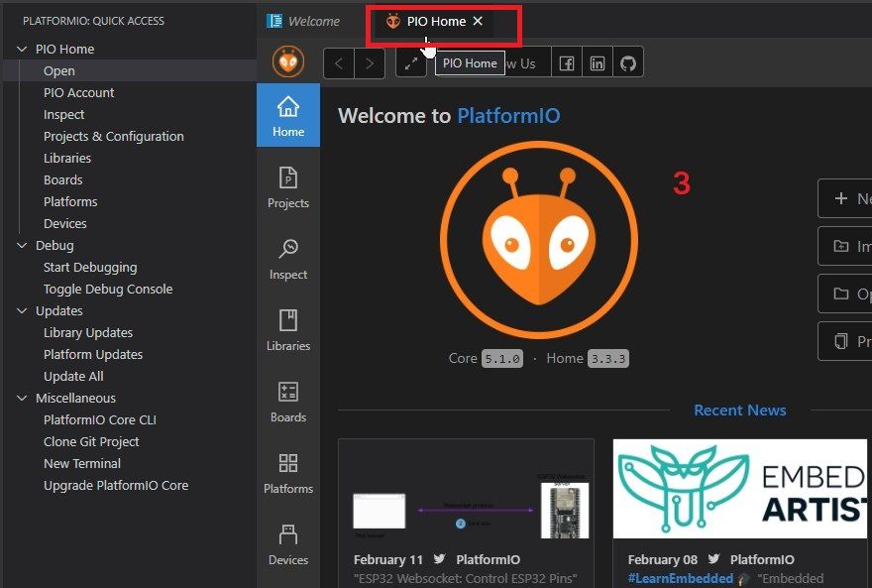Select Platforms in quick access tree
Viewport: 872px width, 588px height.
tap(70, 201)
